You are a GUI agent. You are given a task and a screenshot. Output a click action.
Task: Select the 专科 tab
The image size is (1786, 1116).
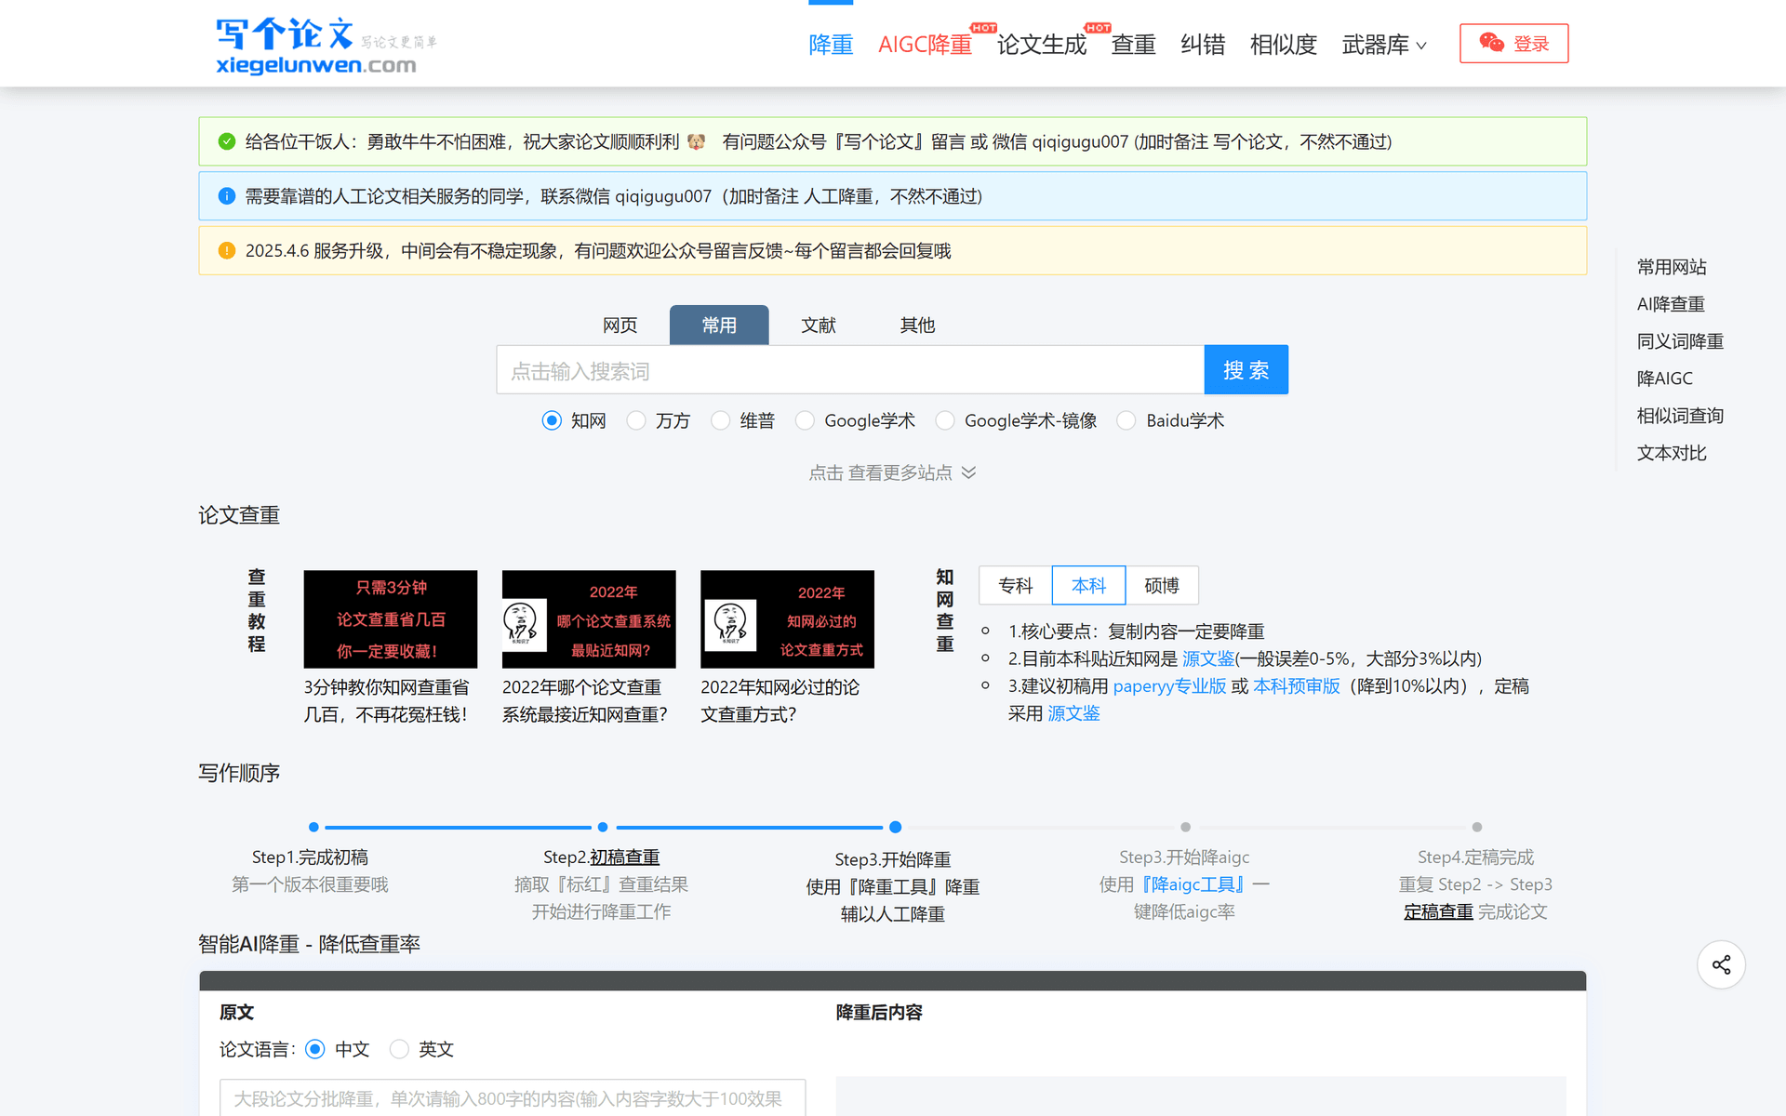1016,585
